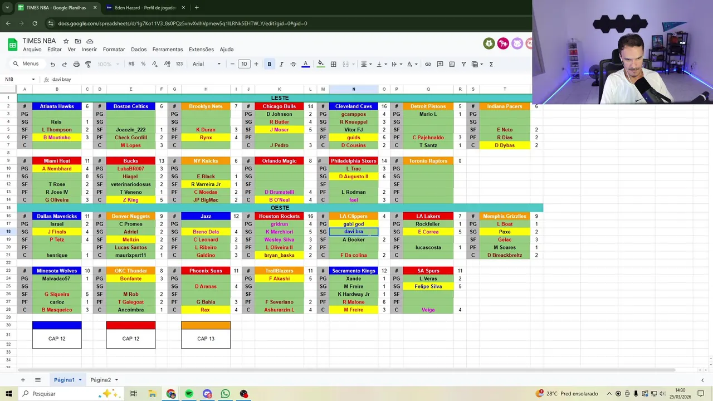
Task: Toggle strikethrough formatting
Action: [294, 64]
